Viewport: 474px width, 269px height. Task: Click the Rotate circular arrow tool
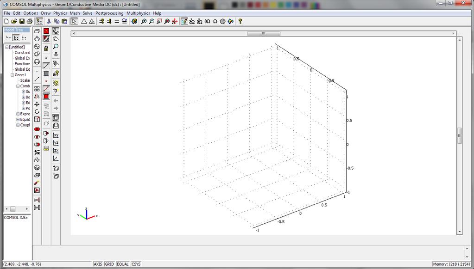tap(37, 111)
